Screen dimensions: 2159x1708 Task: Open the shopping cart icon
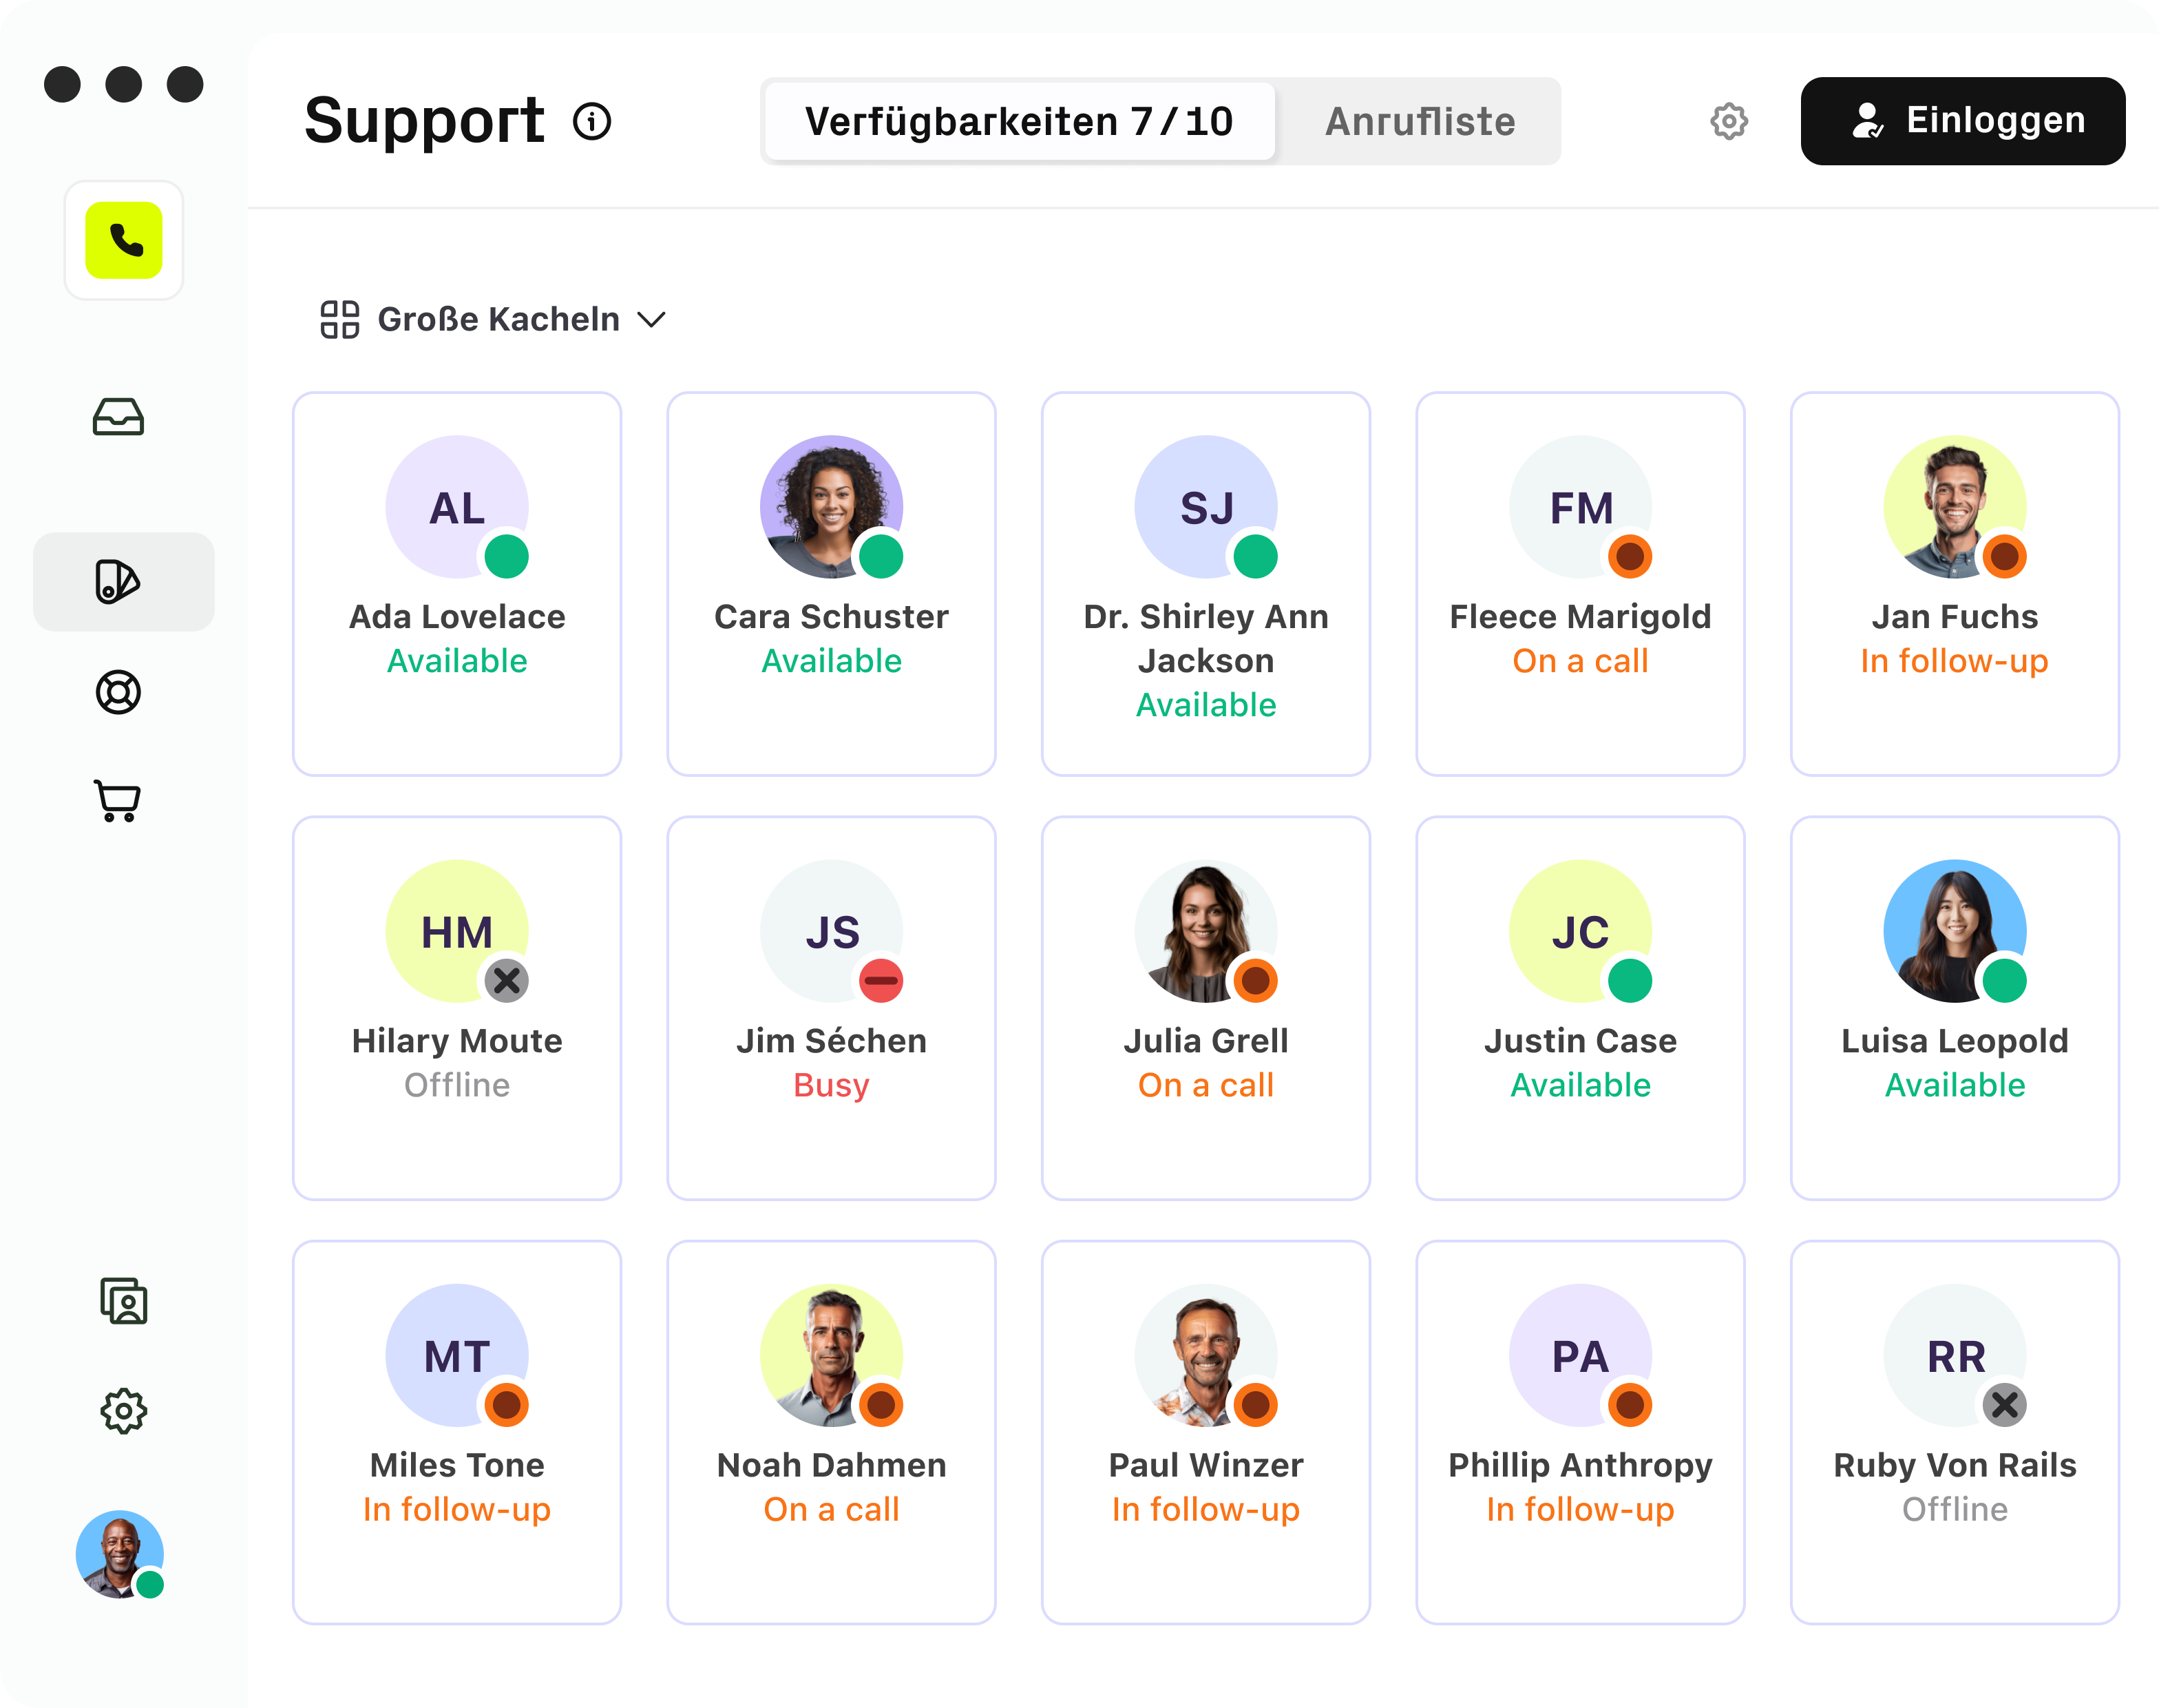[118, 801]
